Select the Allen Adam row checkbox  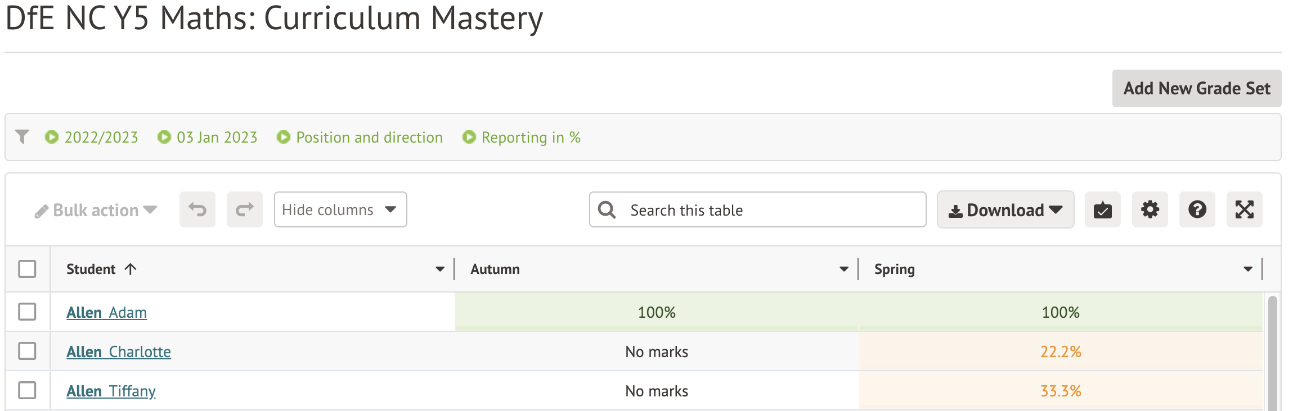27,312
